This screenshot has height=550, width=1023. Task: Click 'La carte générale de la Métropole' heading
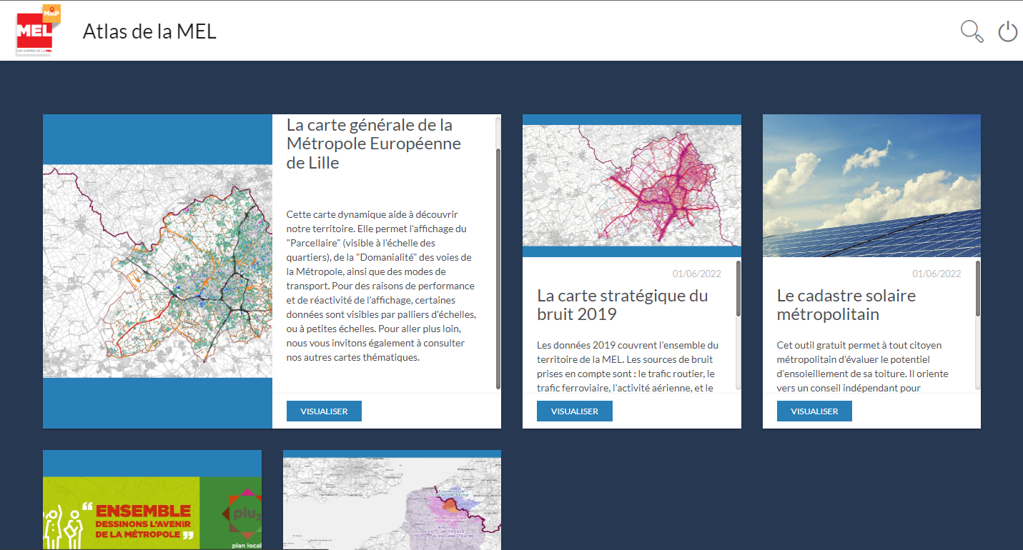(374, 144)
